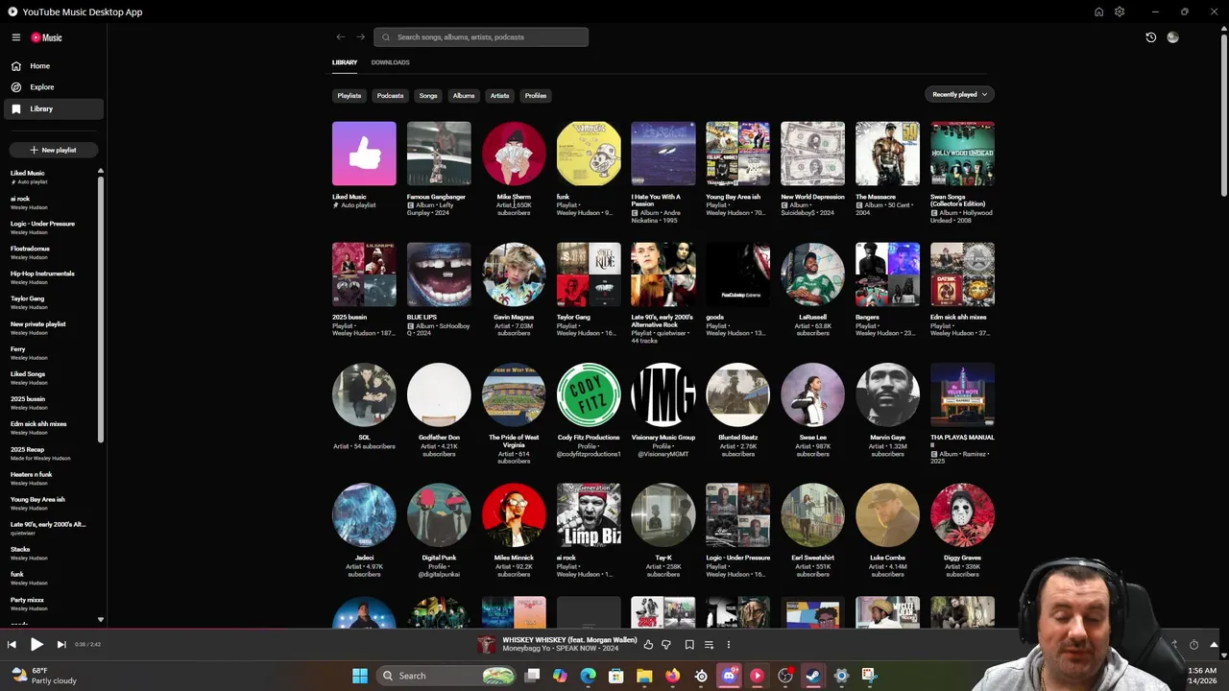Filter library by Profiles chip

tap(536, 96)
